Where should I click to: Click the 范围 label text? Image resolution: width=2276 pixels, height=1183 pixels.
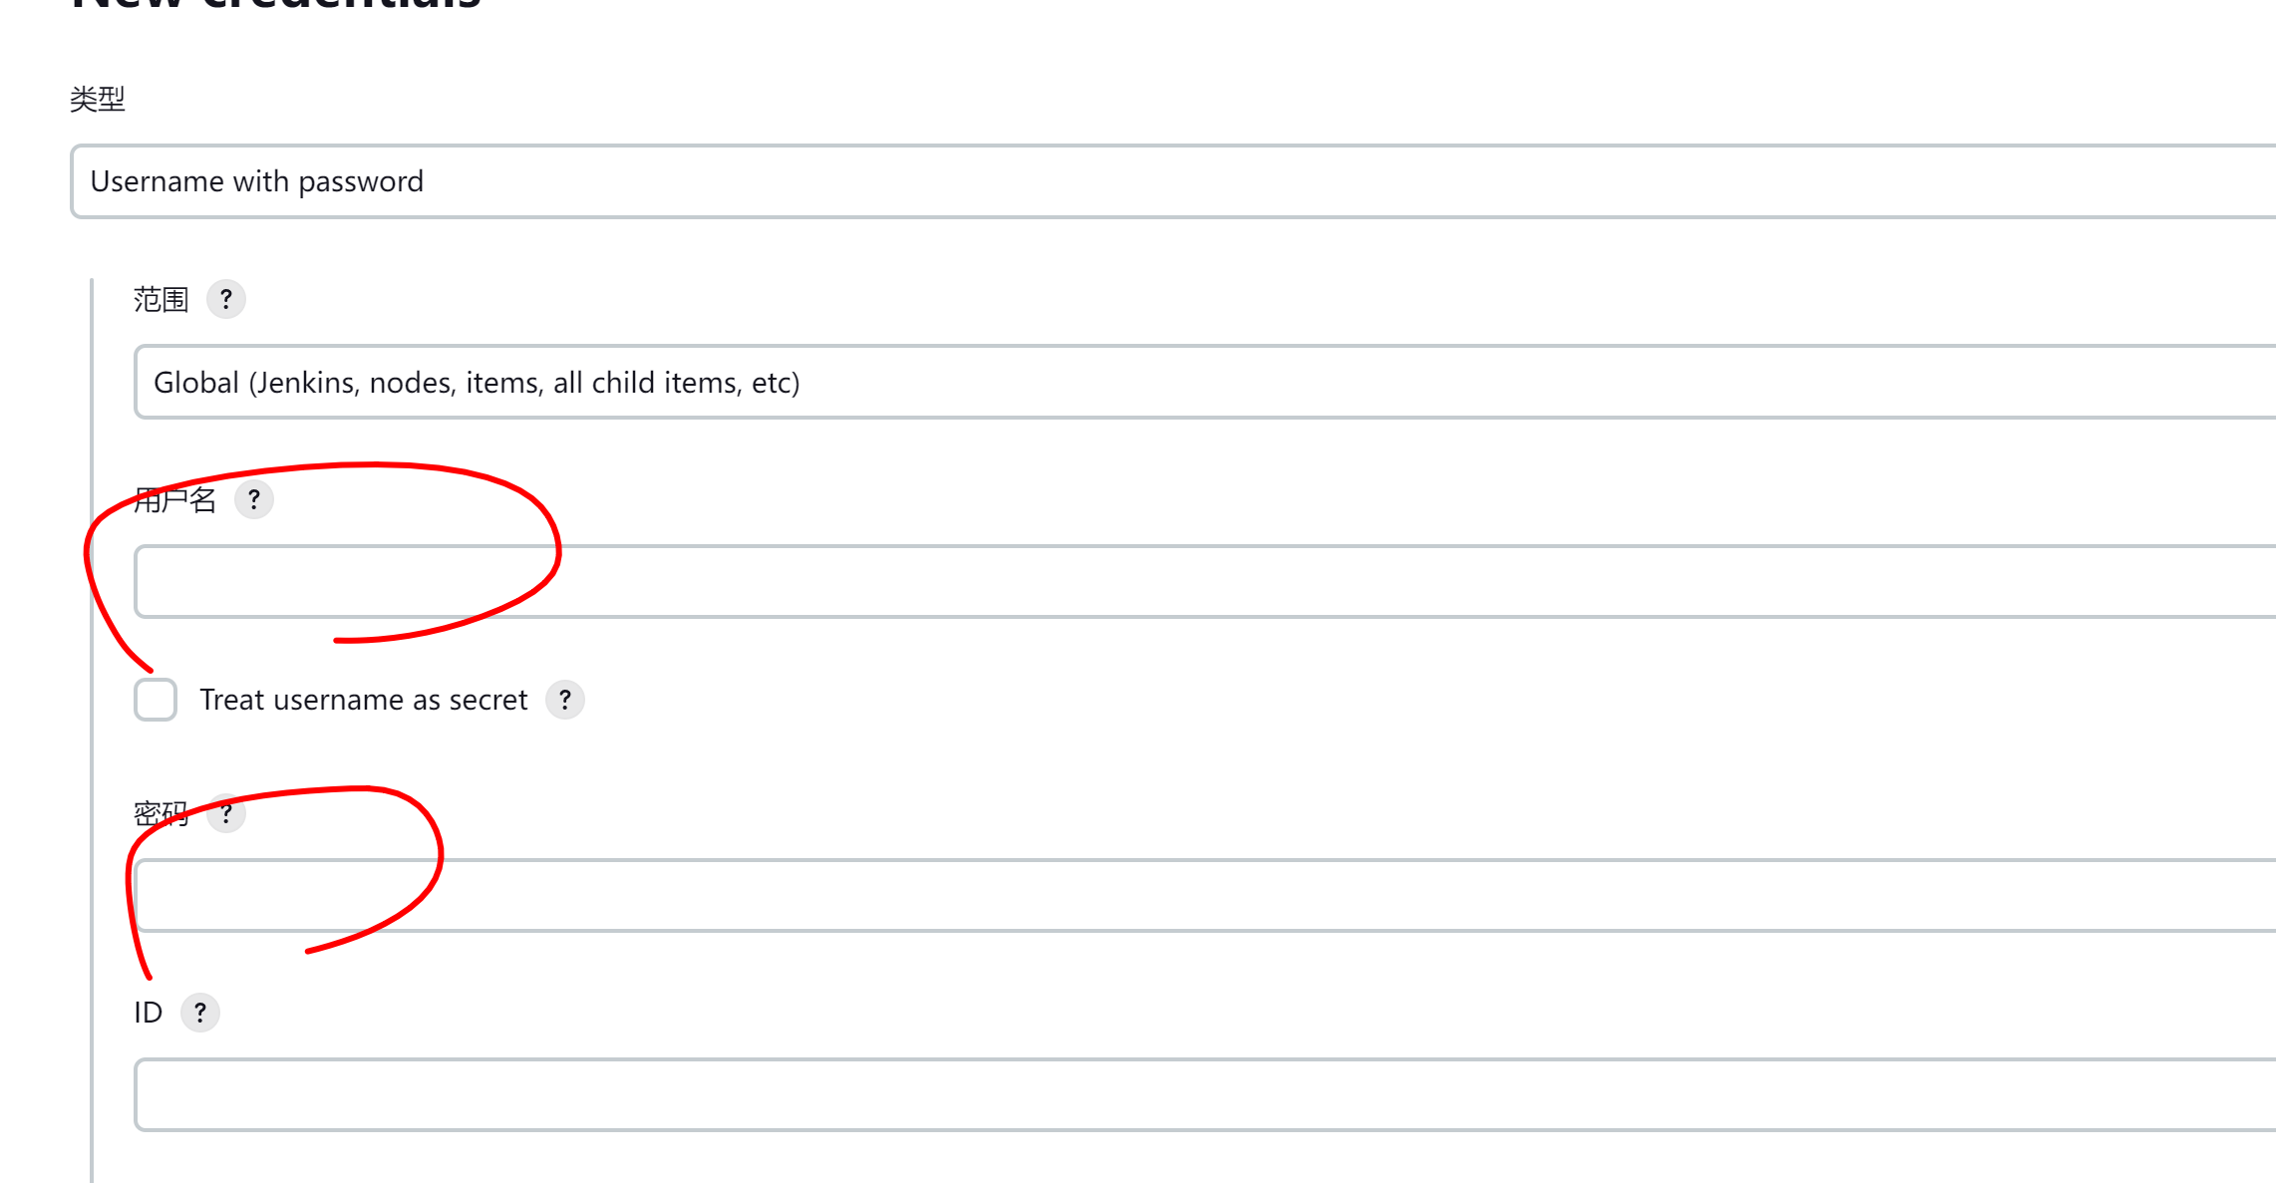pyautogui.click(x=162, y=299)
